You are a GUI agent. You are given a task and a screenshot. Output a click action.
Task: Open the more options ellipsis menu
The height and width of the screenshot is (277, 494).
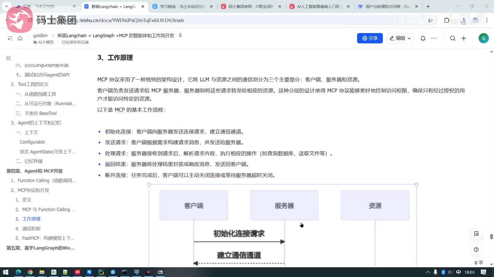point(434,38)
